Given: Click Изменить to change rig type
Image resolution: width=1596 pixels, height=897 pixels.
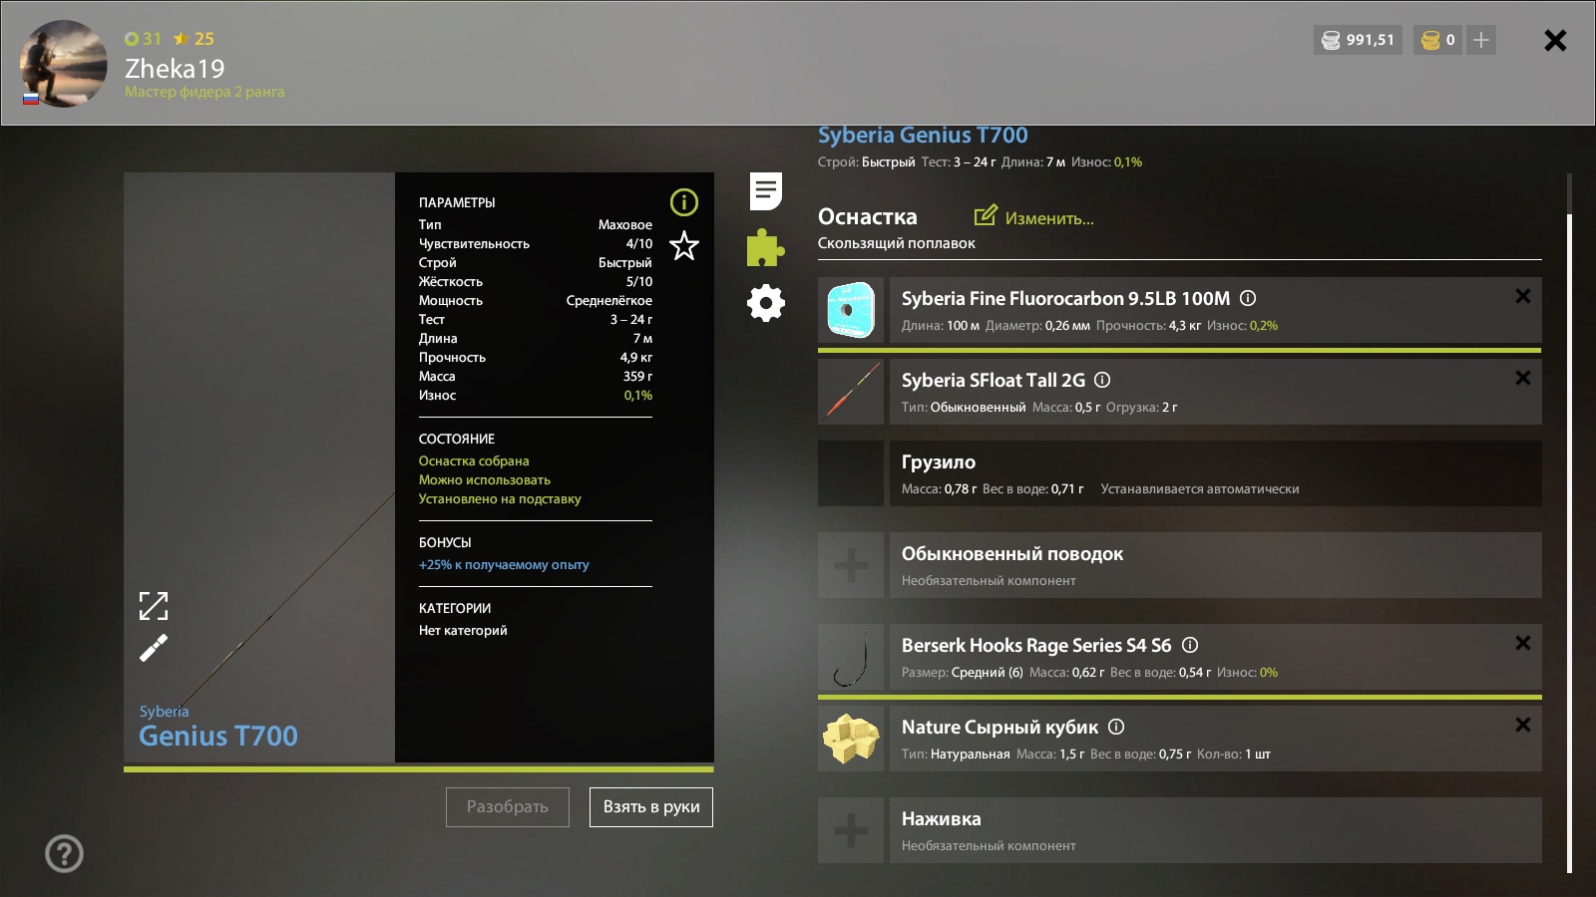Looking at the screenshot, I should [x=1034, y=217].
